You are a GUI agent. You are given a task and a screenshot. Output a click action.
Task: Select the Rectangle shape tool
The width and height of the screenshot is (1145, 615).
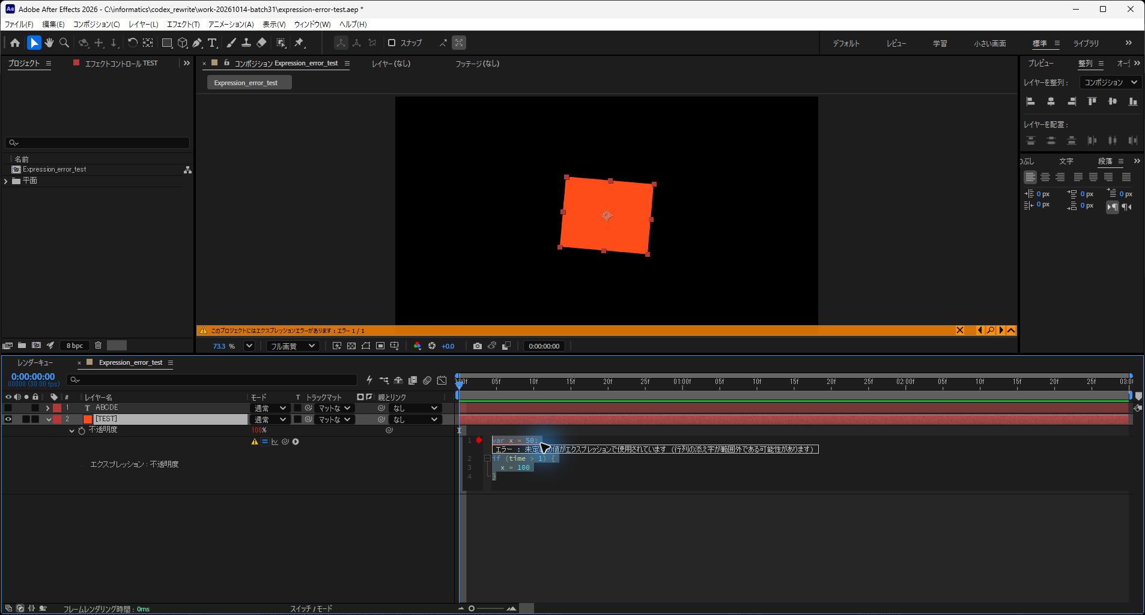[x=167, y=43]
